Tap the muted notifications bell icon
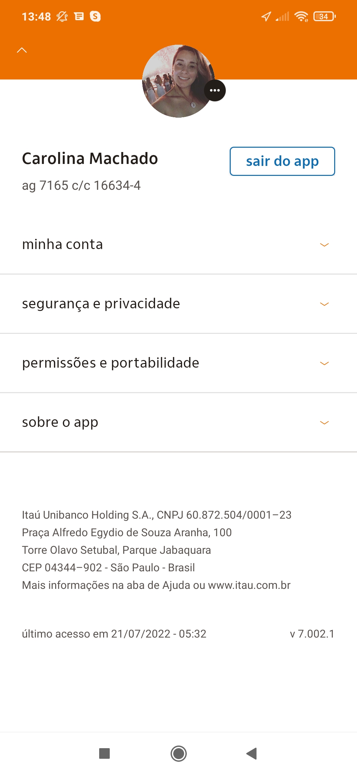The height and width of the screenshot is (775, 357). point(62,16)
